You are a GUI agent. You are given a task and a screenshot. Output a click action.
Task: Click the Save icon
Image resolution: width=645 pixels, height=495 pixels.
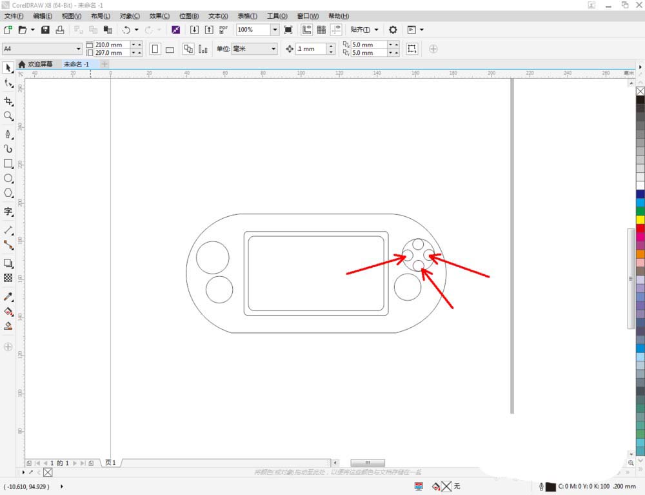[45, 30]
